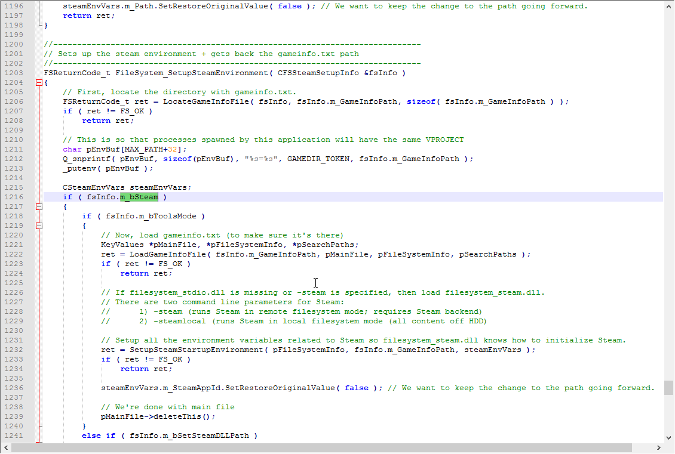Click m_SteamAppId on line 1236
Screen dimensions: 675x454
point(192,388)
